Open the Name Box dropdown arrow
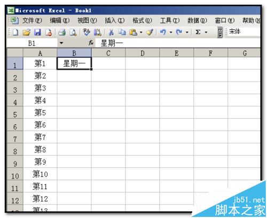Screen dimensions: 267x218 coord(61,43)
